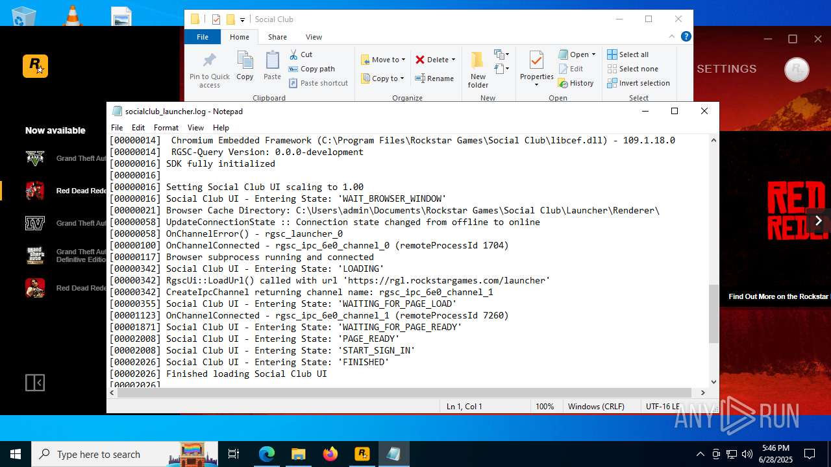Collapse launcher sidebar panel icon
This screenshot has height=467, width=831.
(35, 383)
